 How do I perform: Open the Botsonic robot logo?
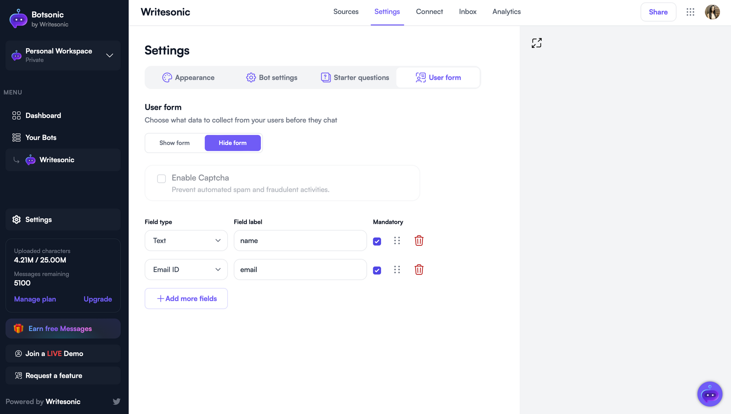click(18, 19)
